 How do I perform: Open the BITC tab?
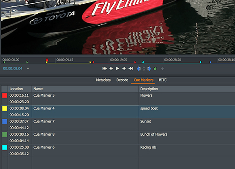(163, 80)
